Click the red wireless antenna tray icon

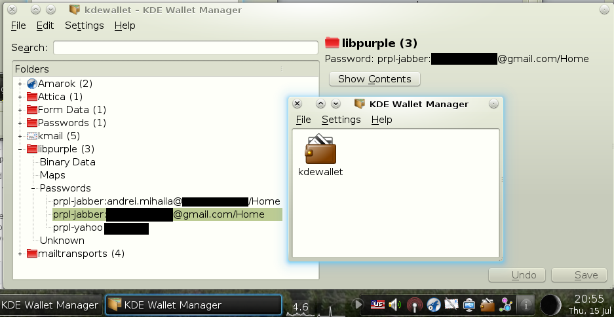click(414, 305)
